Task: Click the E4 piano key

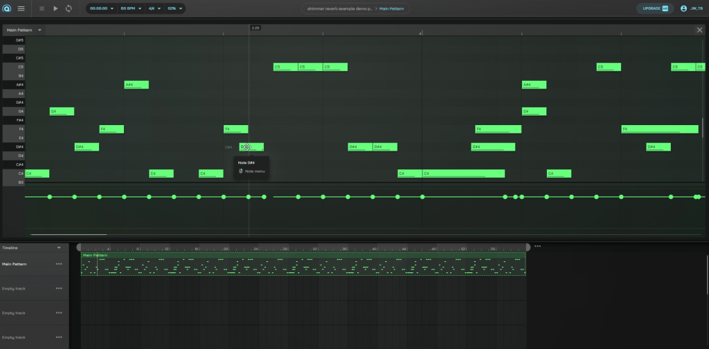Action: [14, 138]
